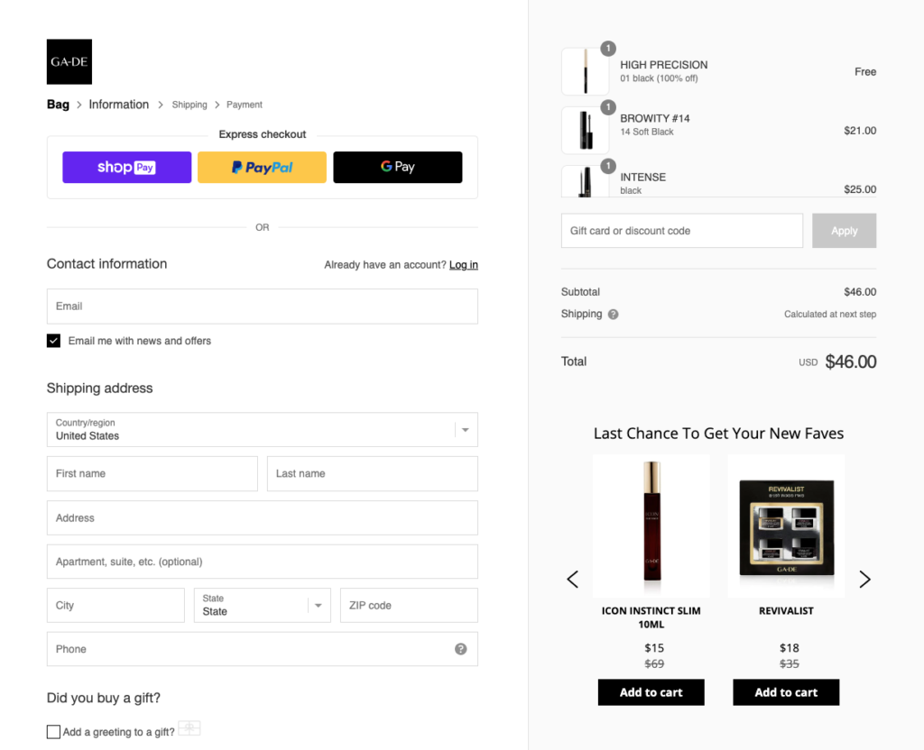Pay with Google Pay express checkout

[397, 168]
